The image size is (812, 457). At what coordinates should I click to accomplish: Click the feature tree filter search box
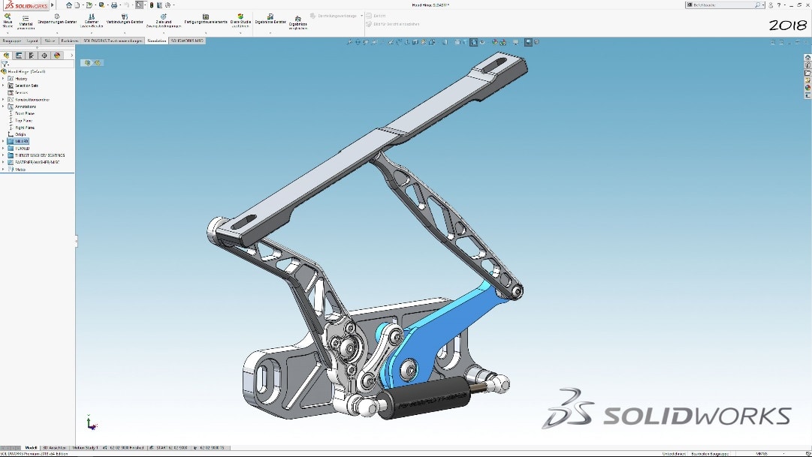tap(38, 63)
